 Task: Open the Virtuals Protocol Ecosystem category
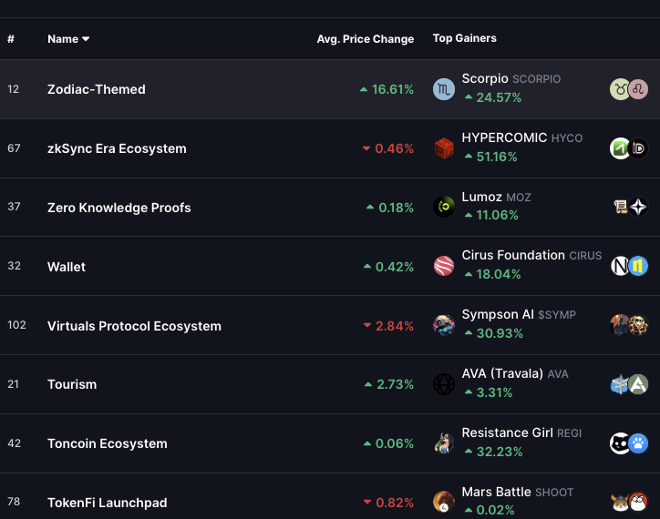pos(134,326)
